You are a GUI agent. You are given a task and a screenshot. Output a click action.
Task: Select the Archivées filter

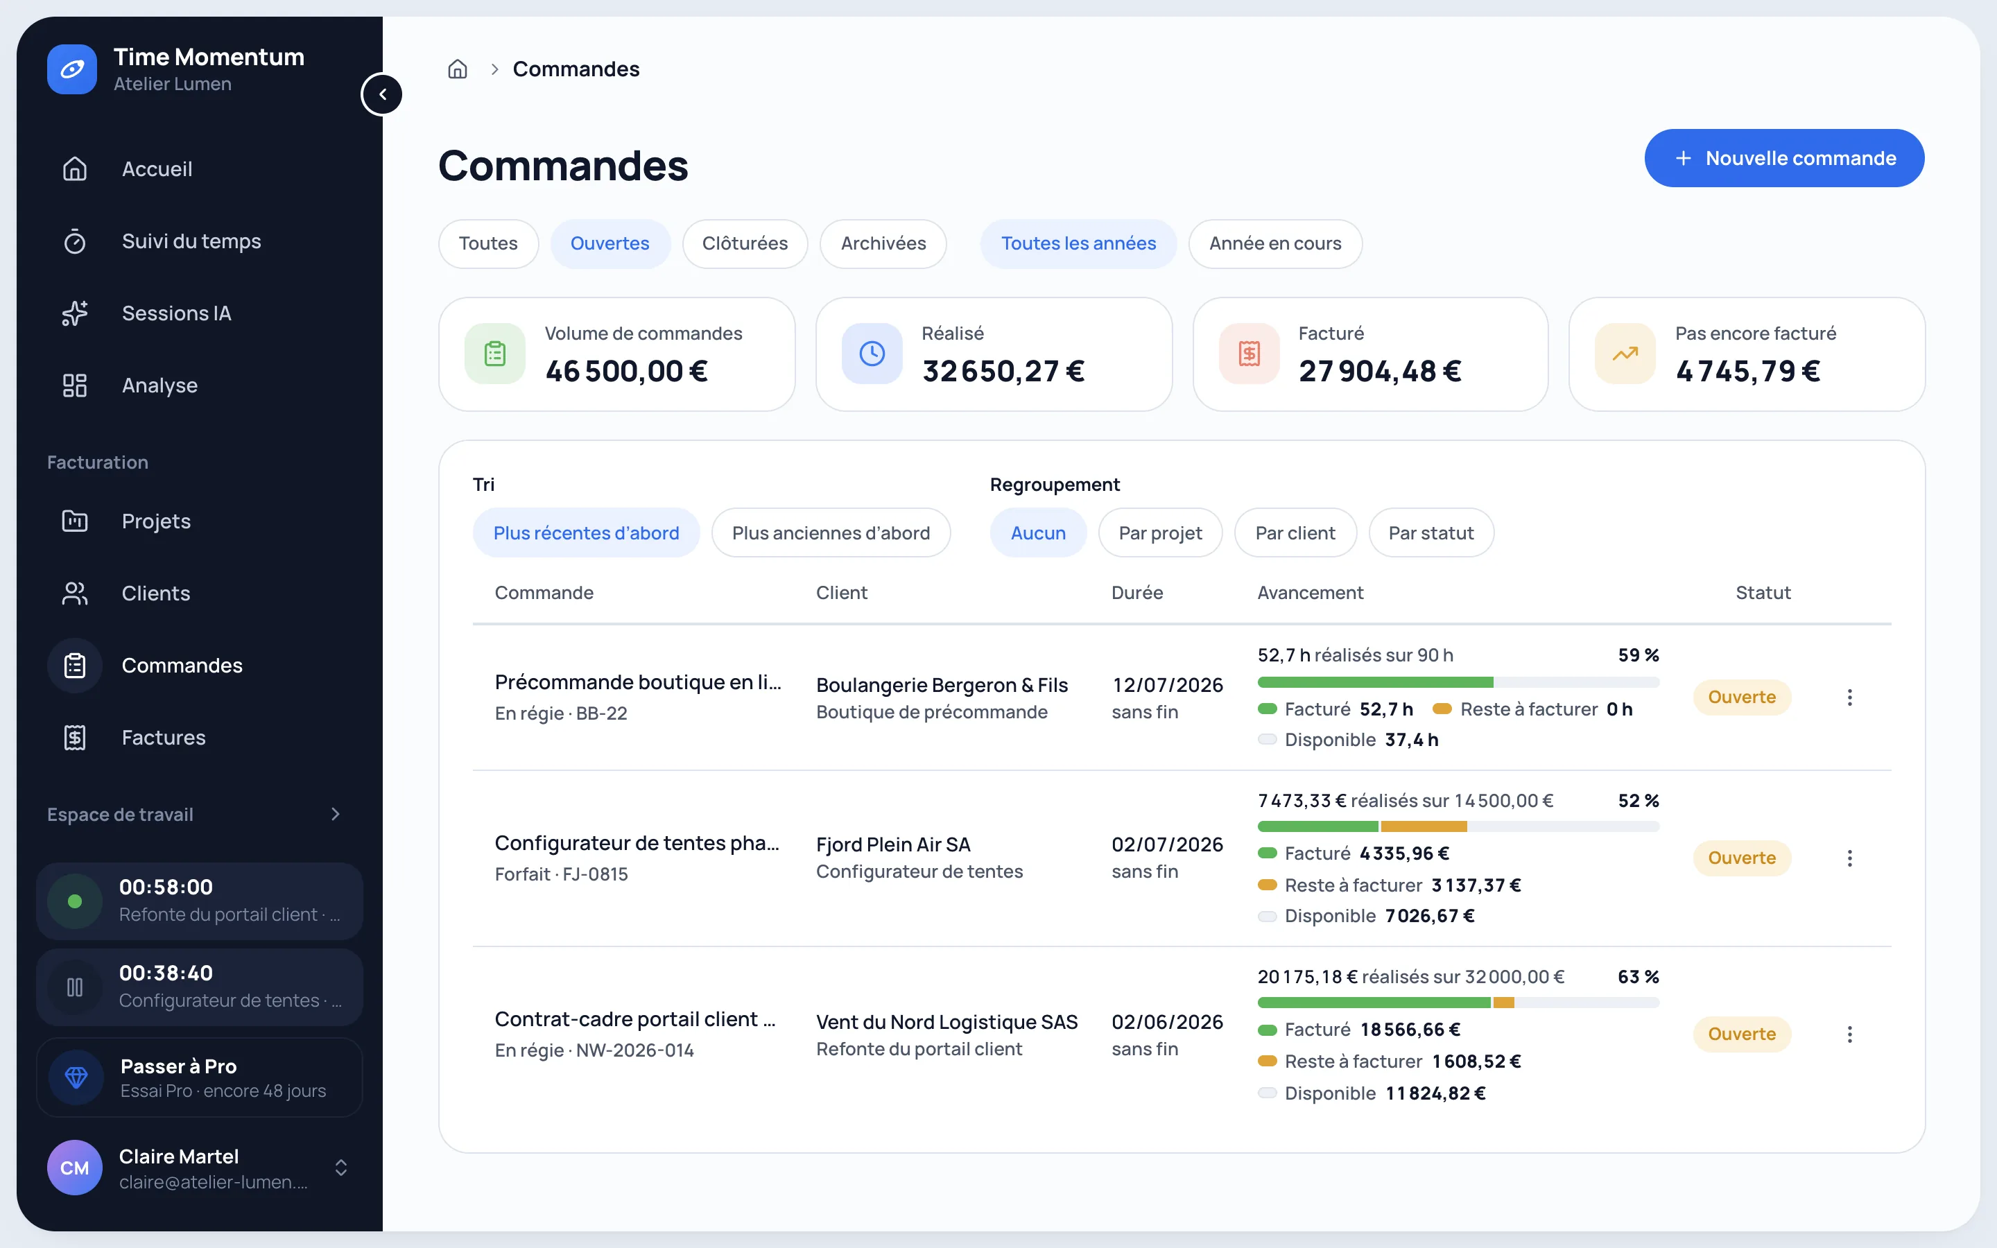click(x=883, y=243)
